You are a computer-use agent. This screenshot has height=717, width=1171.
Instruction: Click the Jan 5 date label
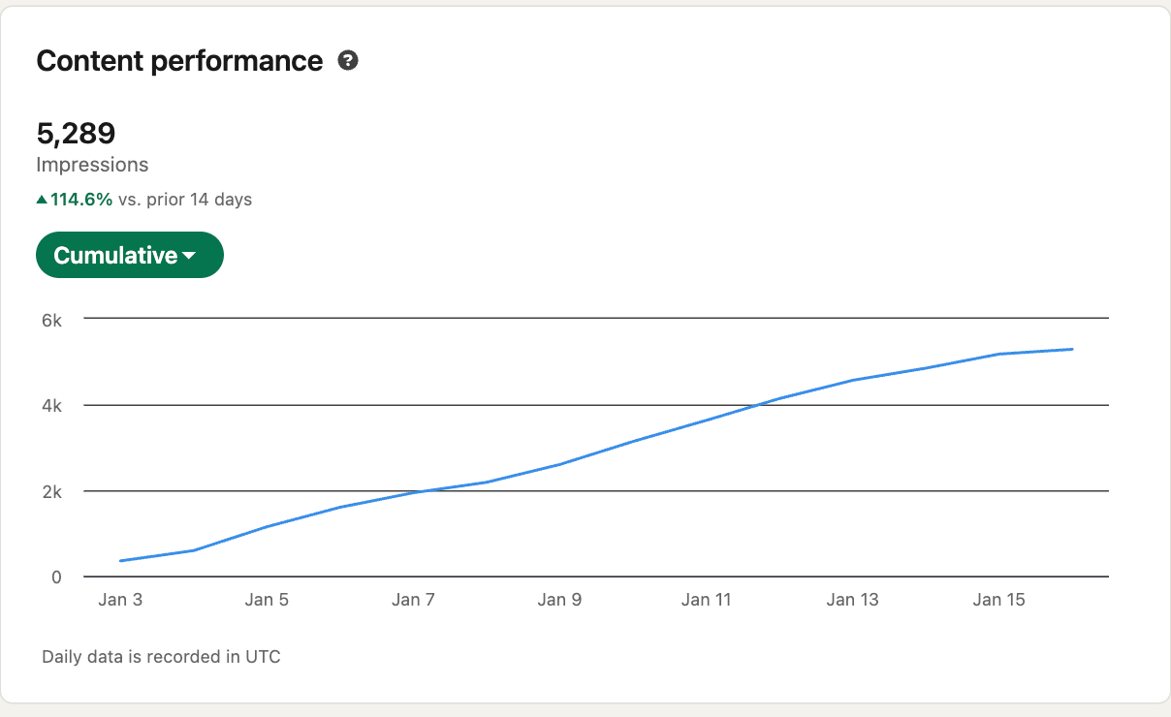point(267,600)
